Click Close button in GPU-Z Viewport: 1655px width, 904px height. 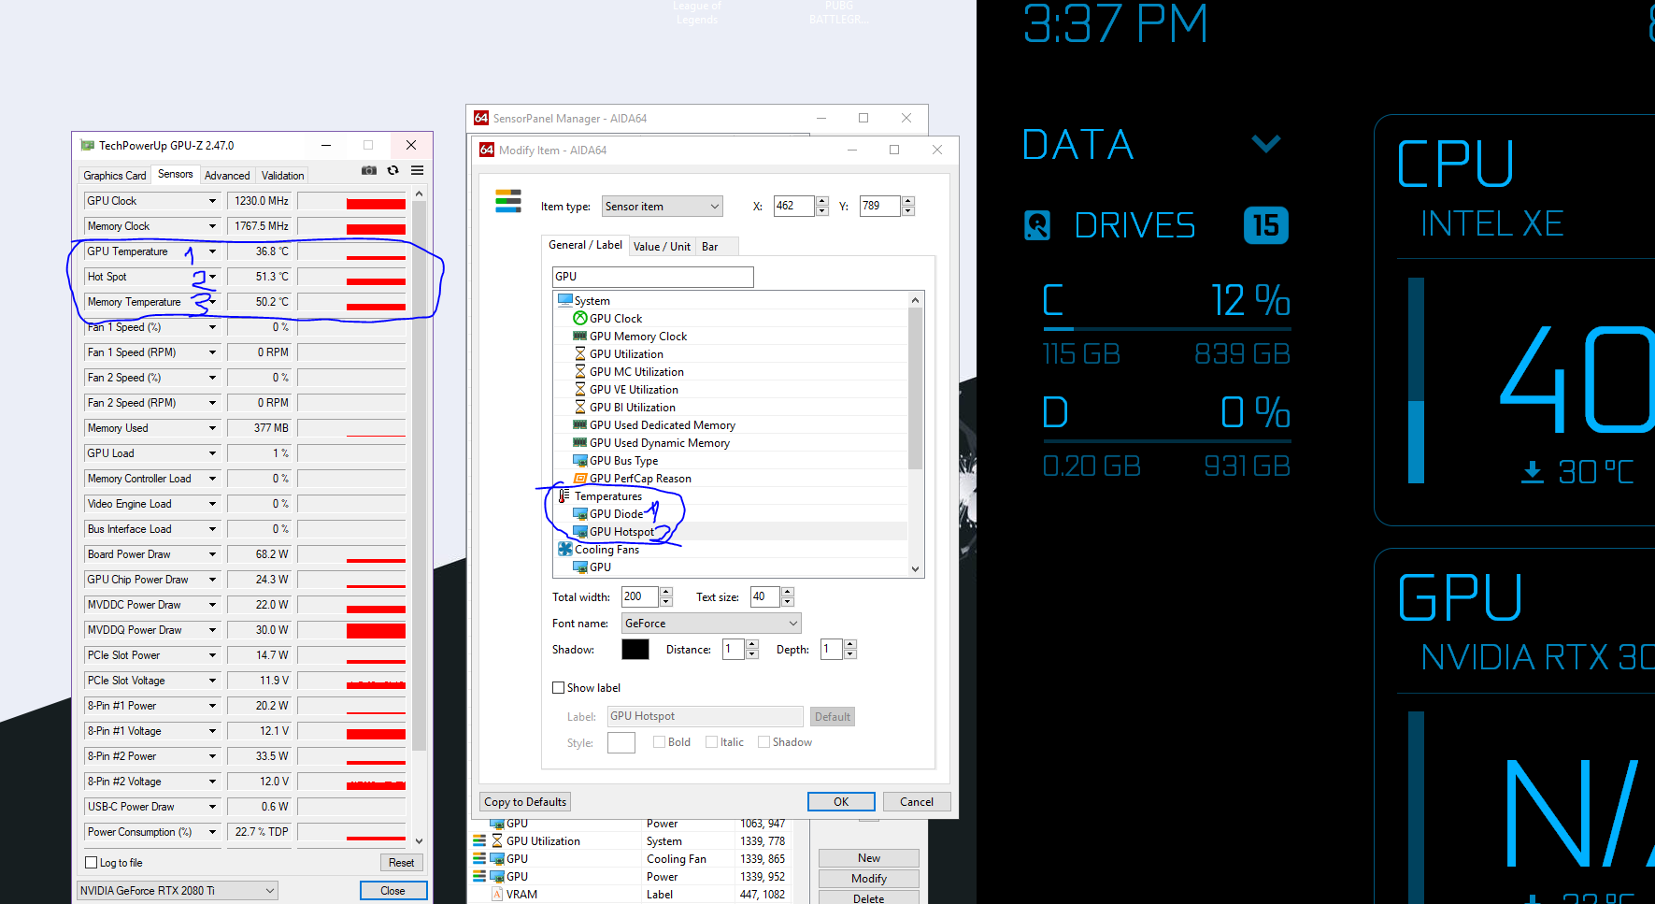pos(393,891)
